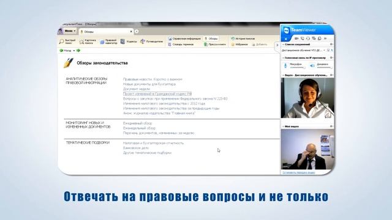Open Новые документы для бухгалтера

[149, 84]
